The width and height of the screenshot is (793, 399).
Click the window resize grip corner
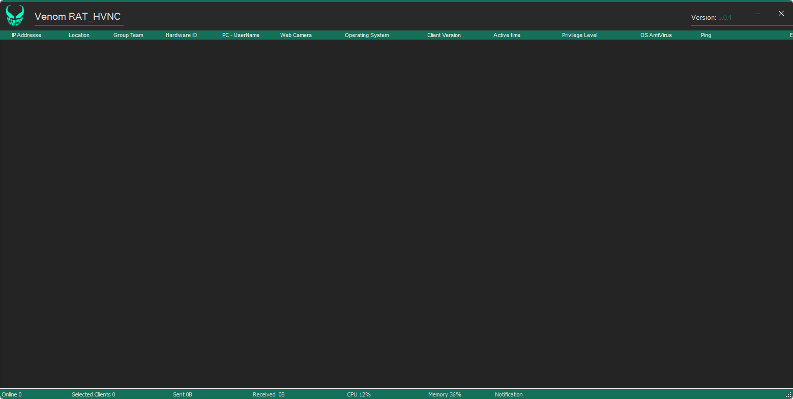point(788,395)
